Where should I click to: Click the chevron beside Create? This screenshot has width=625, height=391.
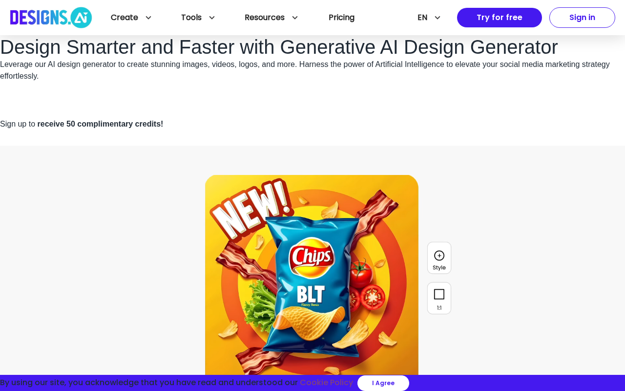click(x=148, y=18)
